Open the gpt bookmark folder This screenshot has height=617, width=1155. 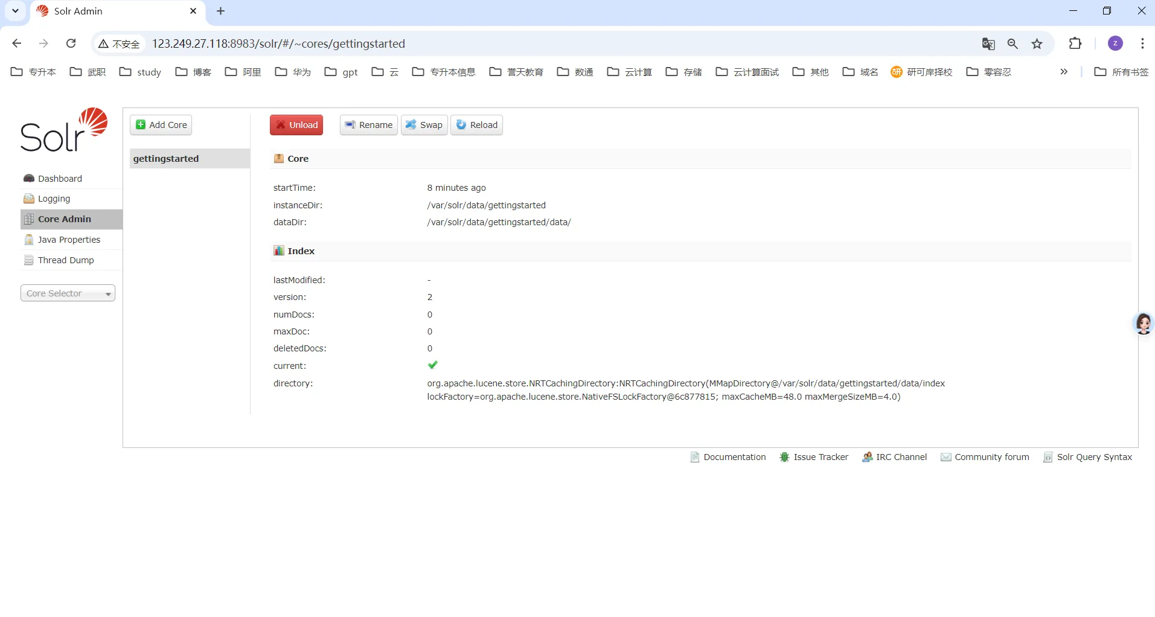click(x=341, y=72)
